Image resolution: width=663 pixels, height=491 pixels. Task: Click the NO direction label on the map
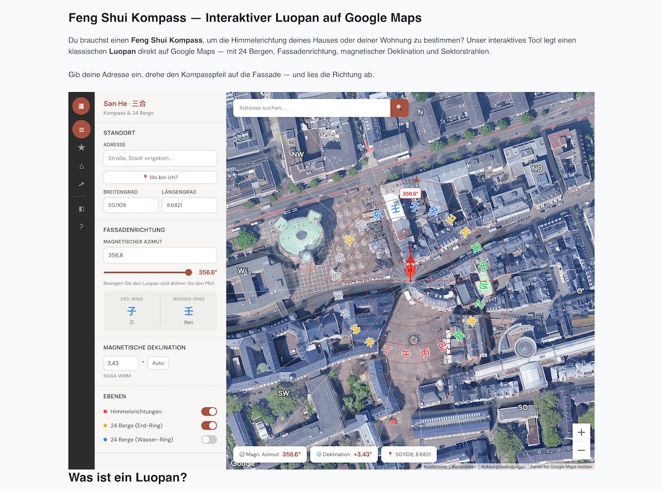(x=537, y=168)
